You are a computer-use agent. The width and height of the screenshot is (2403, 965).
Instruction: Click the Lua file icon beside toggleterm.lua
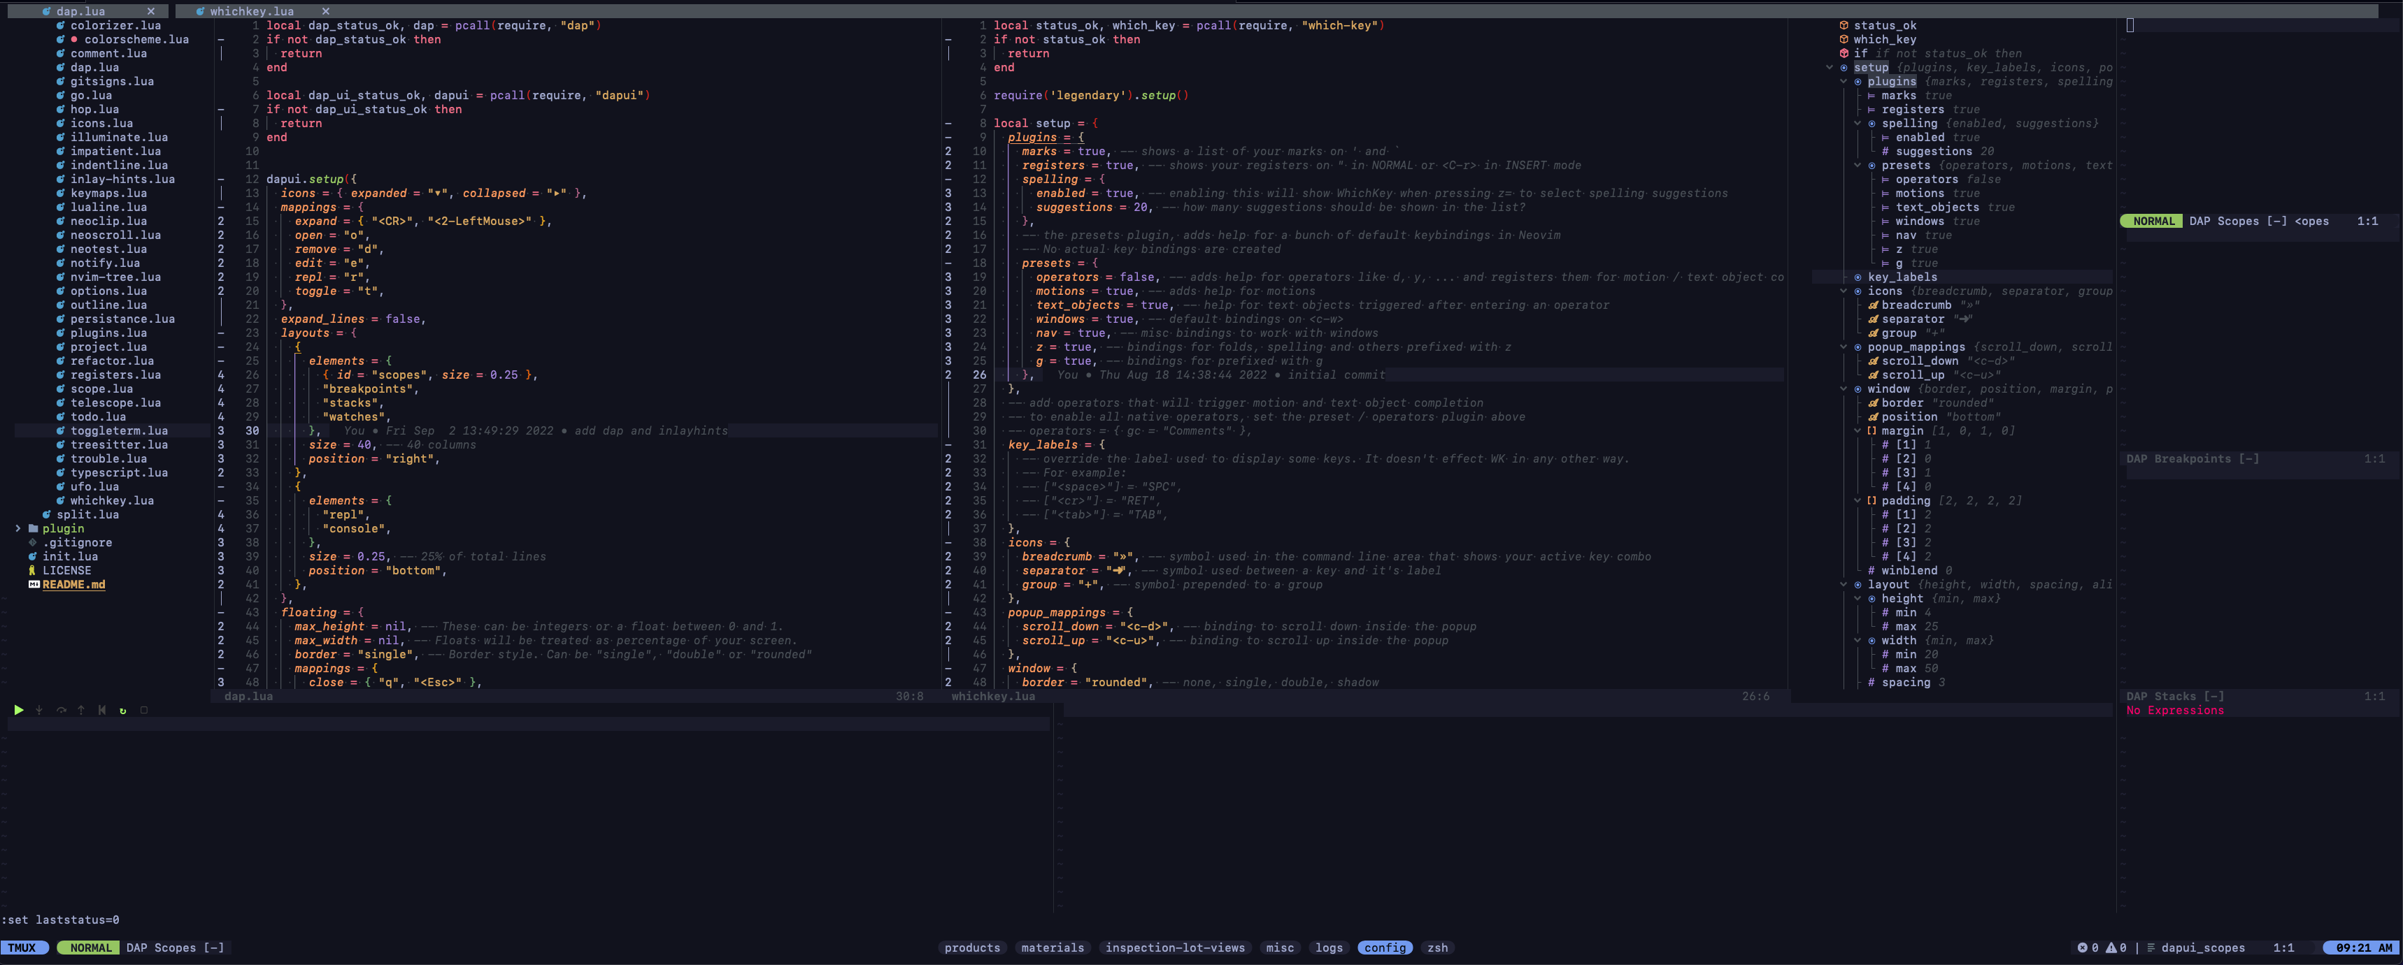[61, 430]
